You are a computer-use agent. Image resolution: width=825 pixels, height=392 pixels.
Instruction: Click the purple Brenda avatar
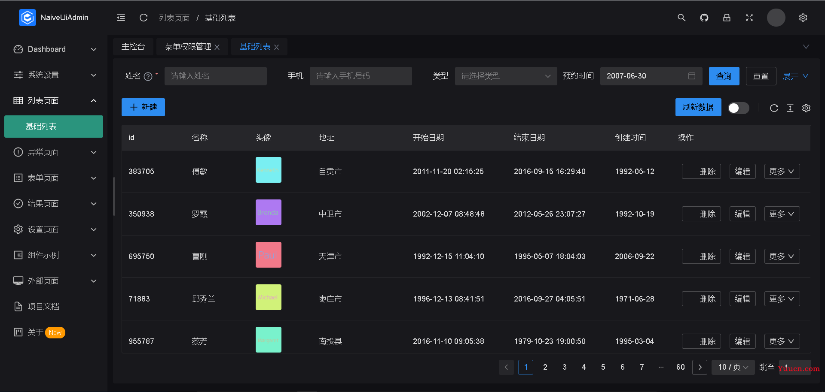point(269,212)
